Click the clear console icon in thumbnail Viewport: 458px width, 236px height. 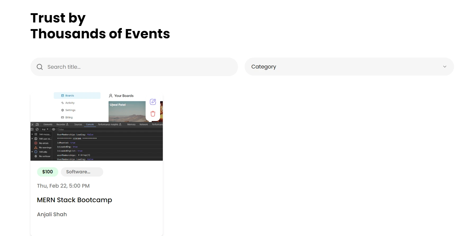click(x=37, y=129)
